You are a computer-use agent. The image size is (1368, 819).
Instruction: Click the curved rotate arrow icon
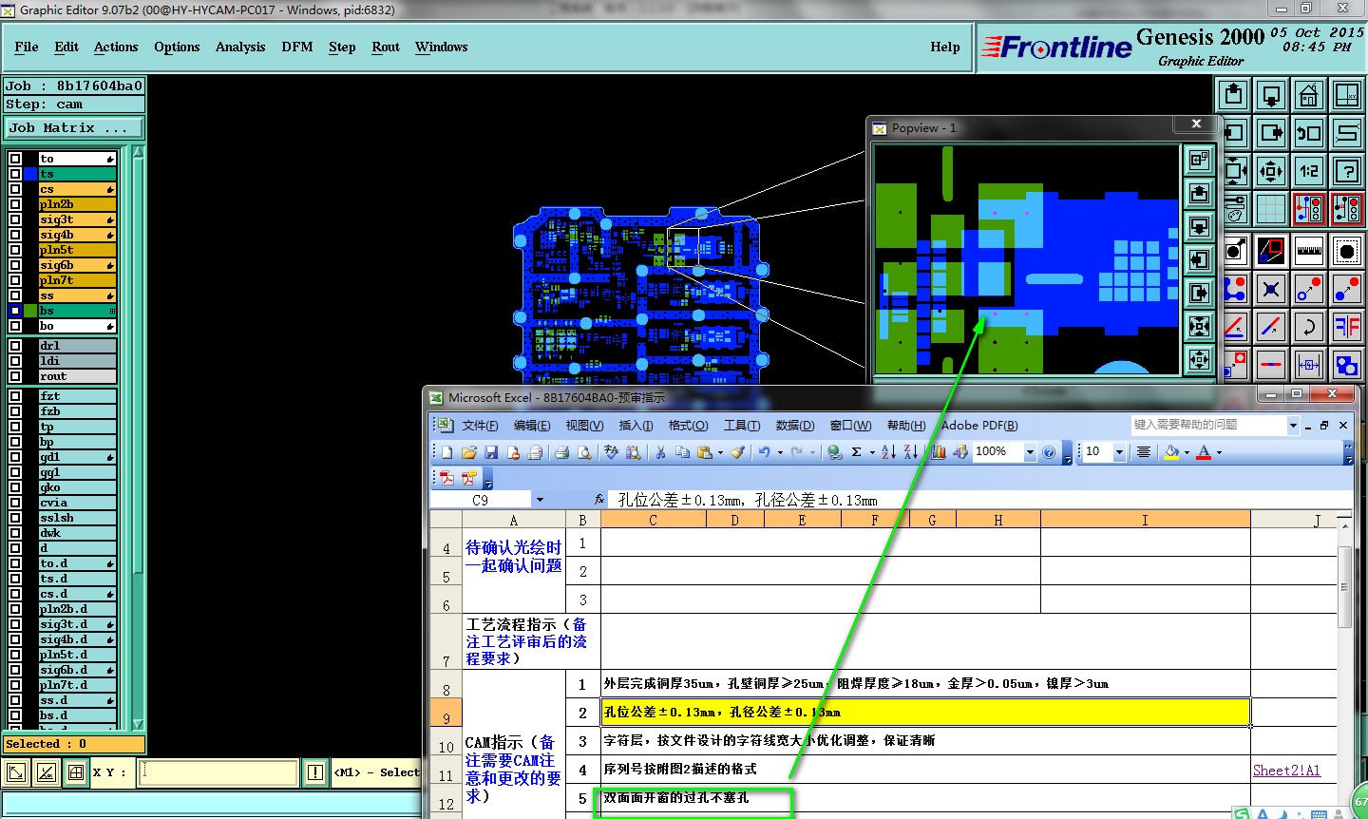tap(1309, 328)
